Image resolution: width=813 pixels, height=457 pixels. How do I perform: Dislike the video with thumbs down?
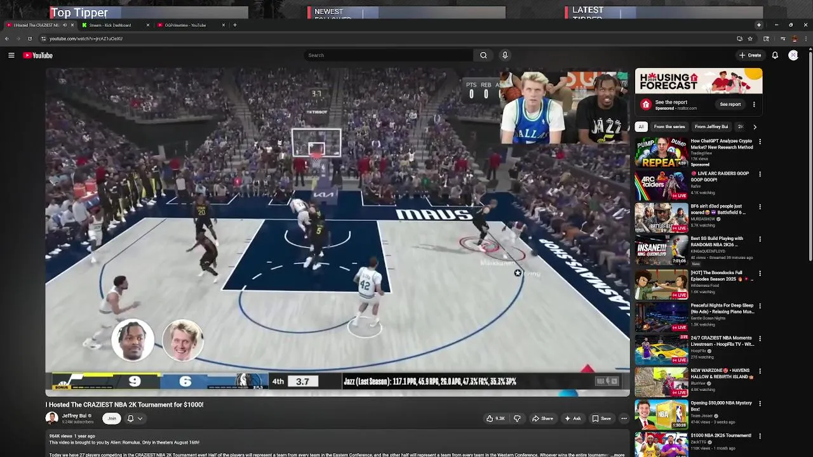[517, 418]
